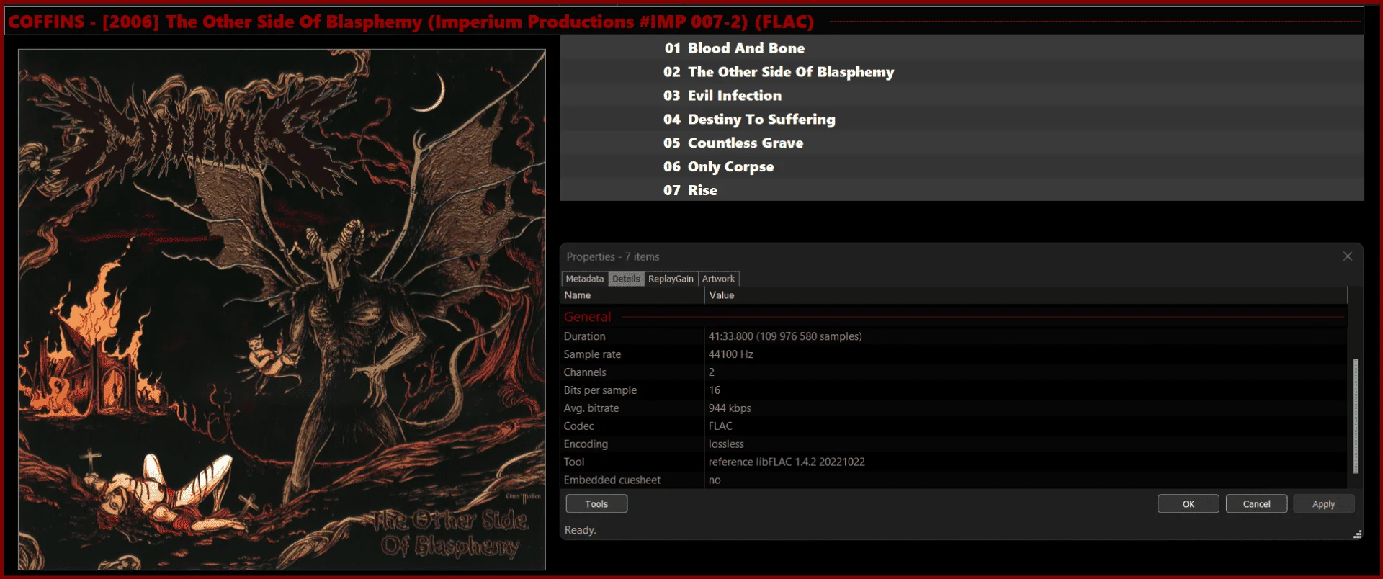Click the Name column header
Image resolution: width=1383 pixels, height=579 pixels.
(632, 295)
